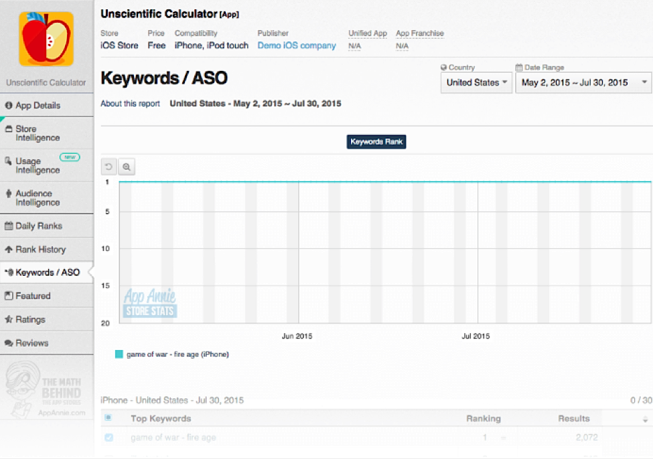Click the Audience Intelligence person icon
This screenshot has width=653, height=459.
8,193
